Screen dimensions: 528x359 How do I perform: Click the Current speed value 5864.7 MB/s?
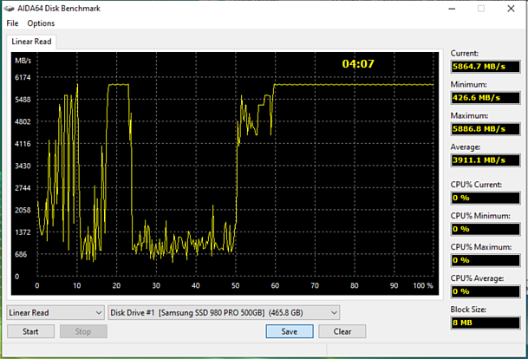coord(486,67)
